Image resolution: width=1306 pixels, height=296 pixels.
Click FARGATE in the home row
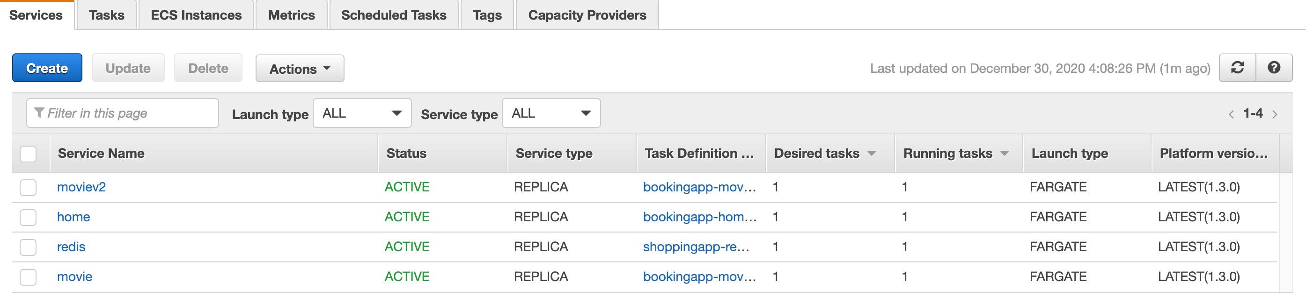[1058, 217]
